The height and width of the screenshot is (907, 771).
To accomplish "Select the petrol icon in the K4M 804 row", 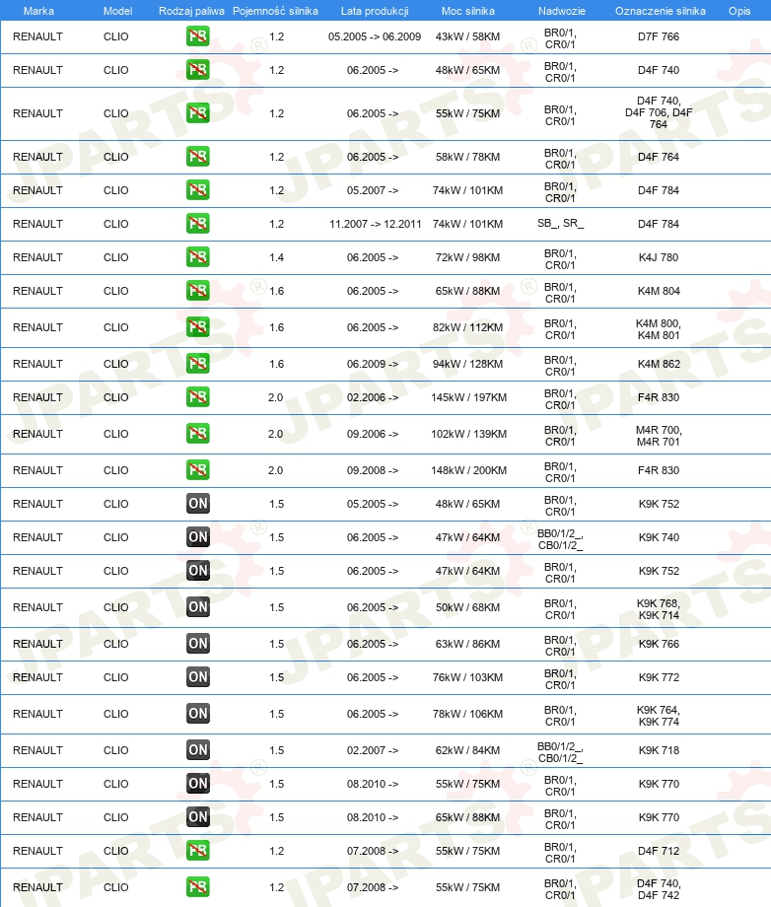I will (198, 291).
